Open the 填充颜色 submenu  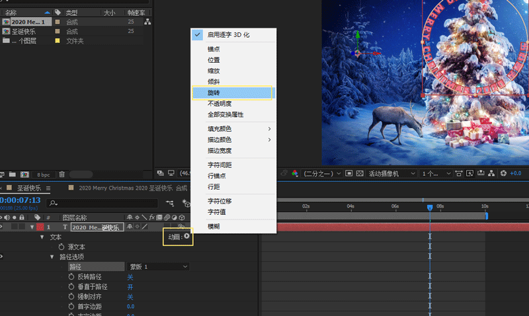pyautogui.click(x=233, y=129)
